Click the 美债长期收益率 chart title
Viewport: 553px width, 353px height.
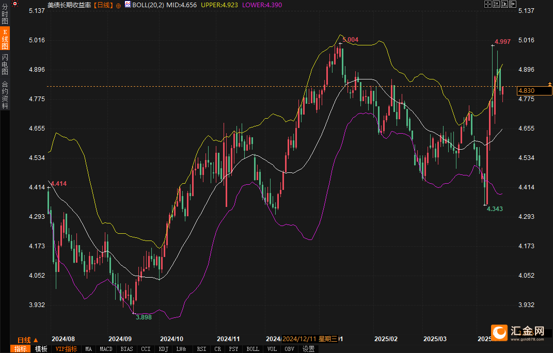[x=69, y=5]
